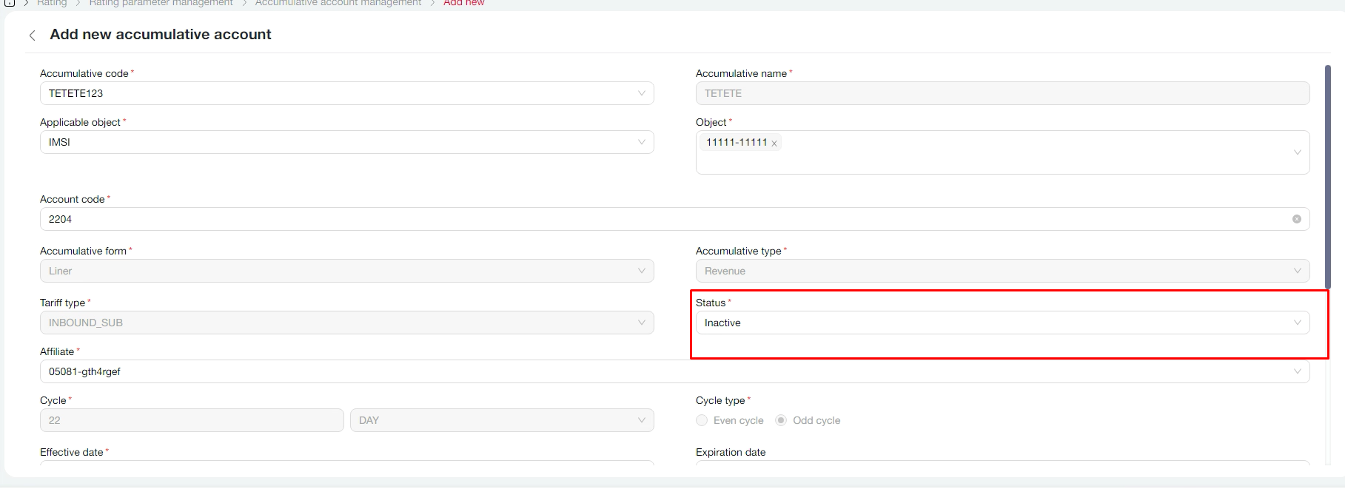Select the Even cycle radio button

(702, 420)
